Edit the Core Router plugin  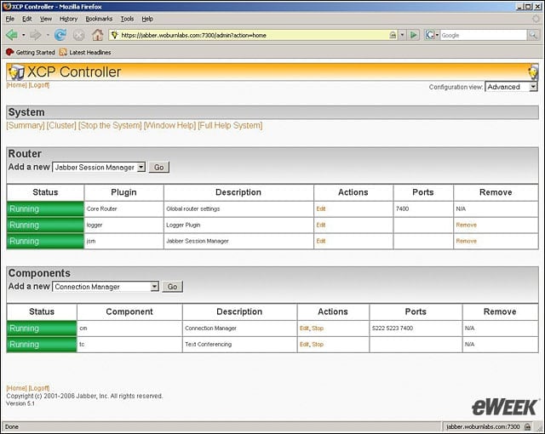point(321,208)
